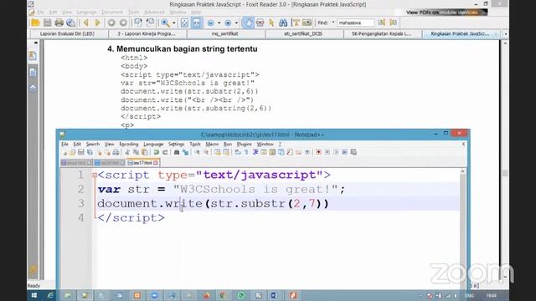Go to next page with Foxit yellow right arrow
The width and height of the screenshot is (536, 301).
pos(97,23)
